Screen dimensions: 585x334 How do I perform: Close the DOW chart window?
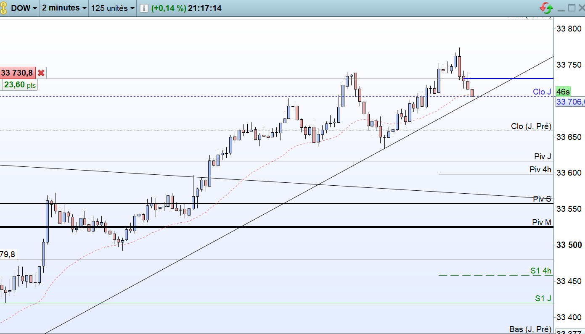(x=580, y=8)
